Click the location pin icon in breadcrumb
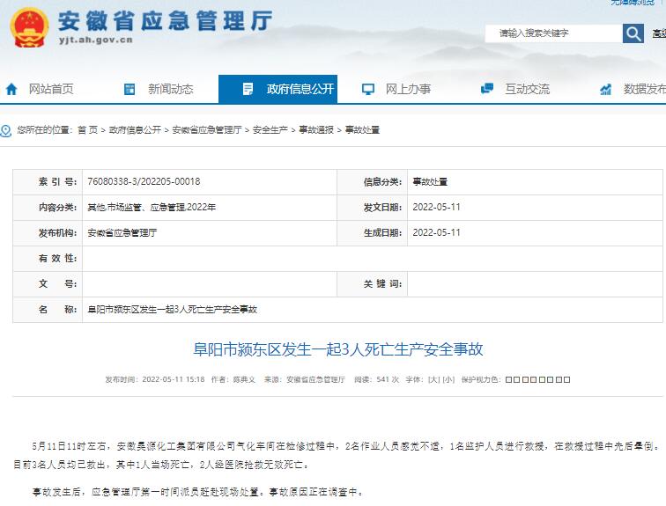Screen dimensions: 666x506 [x=7, y=130]
